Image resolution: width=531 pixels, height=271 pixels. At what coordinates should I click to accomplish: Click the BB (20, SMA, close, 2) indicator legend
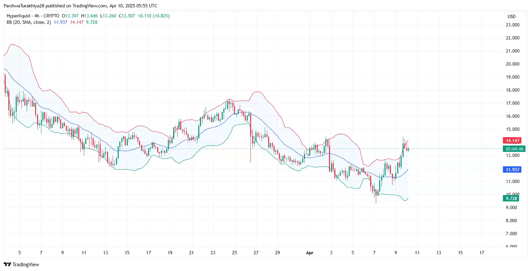29,22
